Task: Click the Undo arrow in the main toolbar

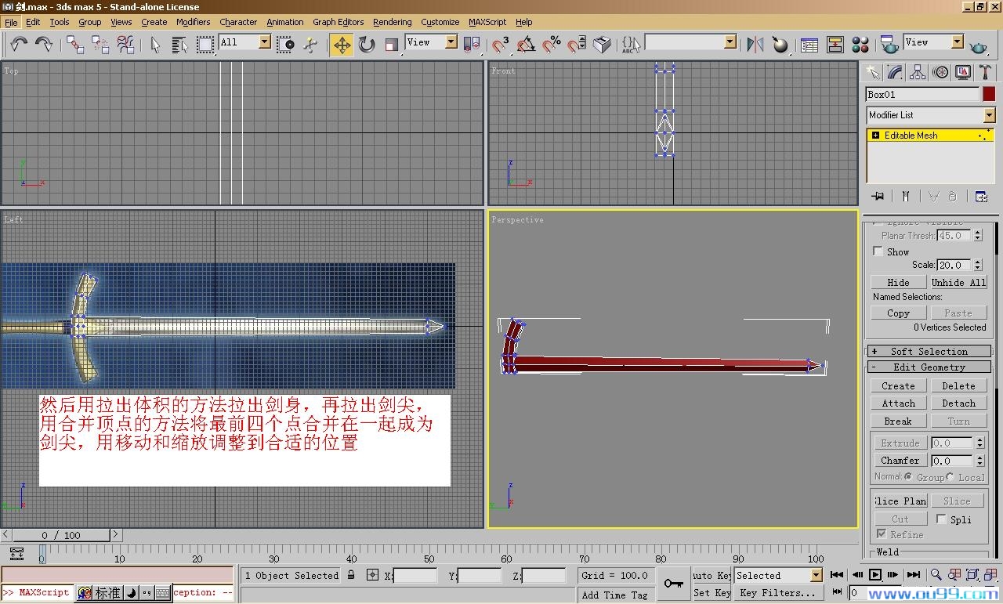Action: (19, 45)
